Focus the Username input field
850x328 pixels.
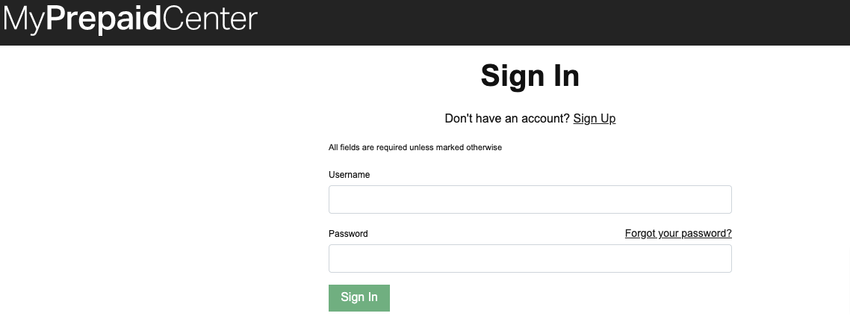(x=530, y=199)
